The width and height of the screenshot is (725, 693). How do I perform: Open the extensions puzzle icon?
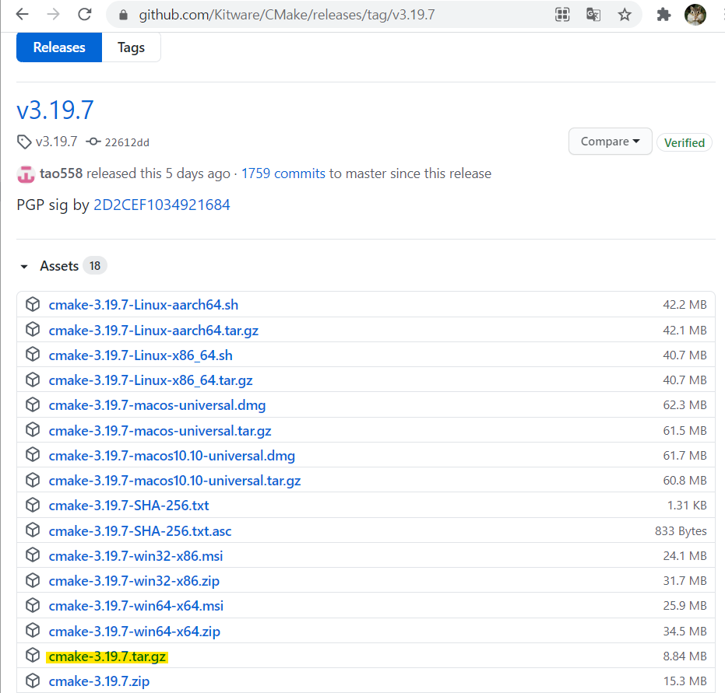(x=663, y=15)
